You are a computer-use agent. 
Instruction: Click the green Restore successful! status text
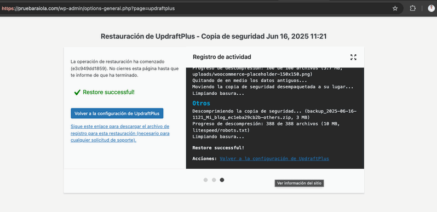pos(108,93)
